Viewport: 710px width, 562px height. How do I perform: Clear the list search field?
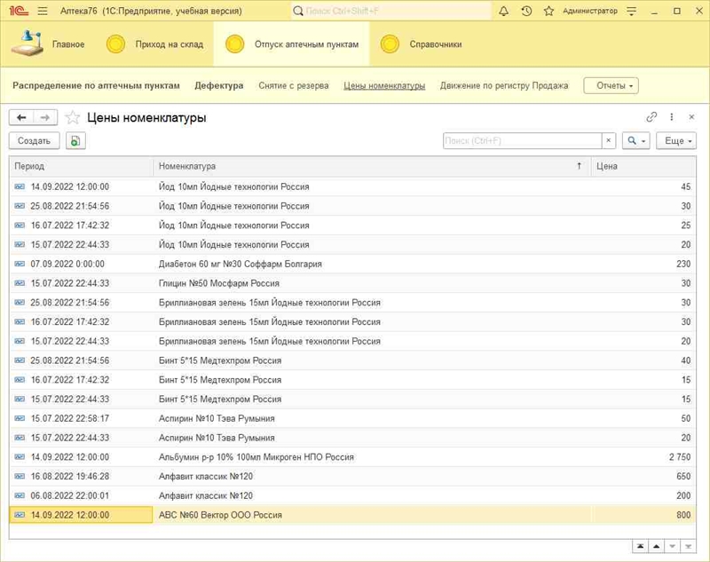click(x=609, y=141)
